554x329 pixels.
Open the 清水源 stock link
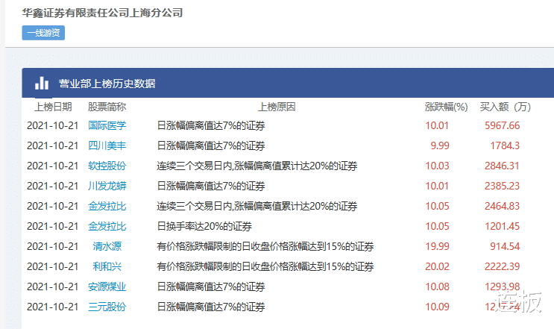pos(107,246)
